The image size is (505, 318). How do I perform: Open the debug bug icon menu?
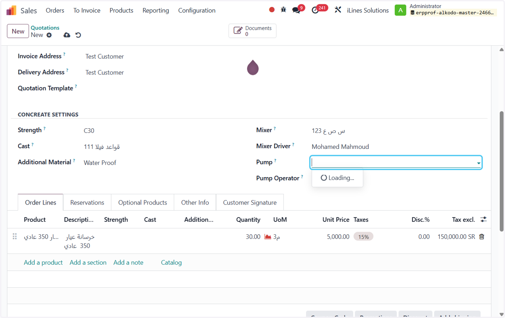(x=284, y=10)
